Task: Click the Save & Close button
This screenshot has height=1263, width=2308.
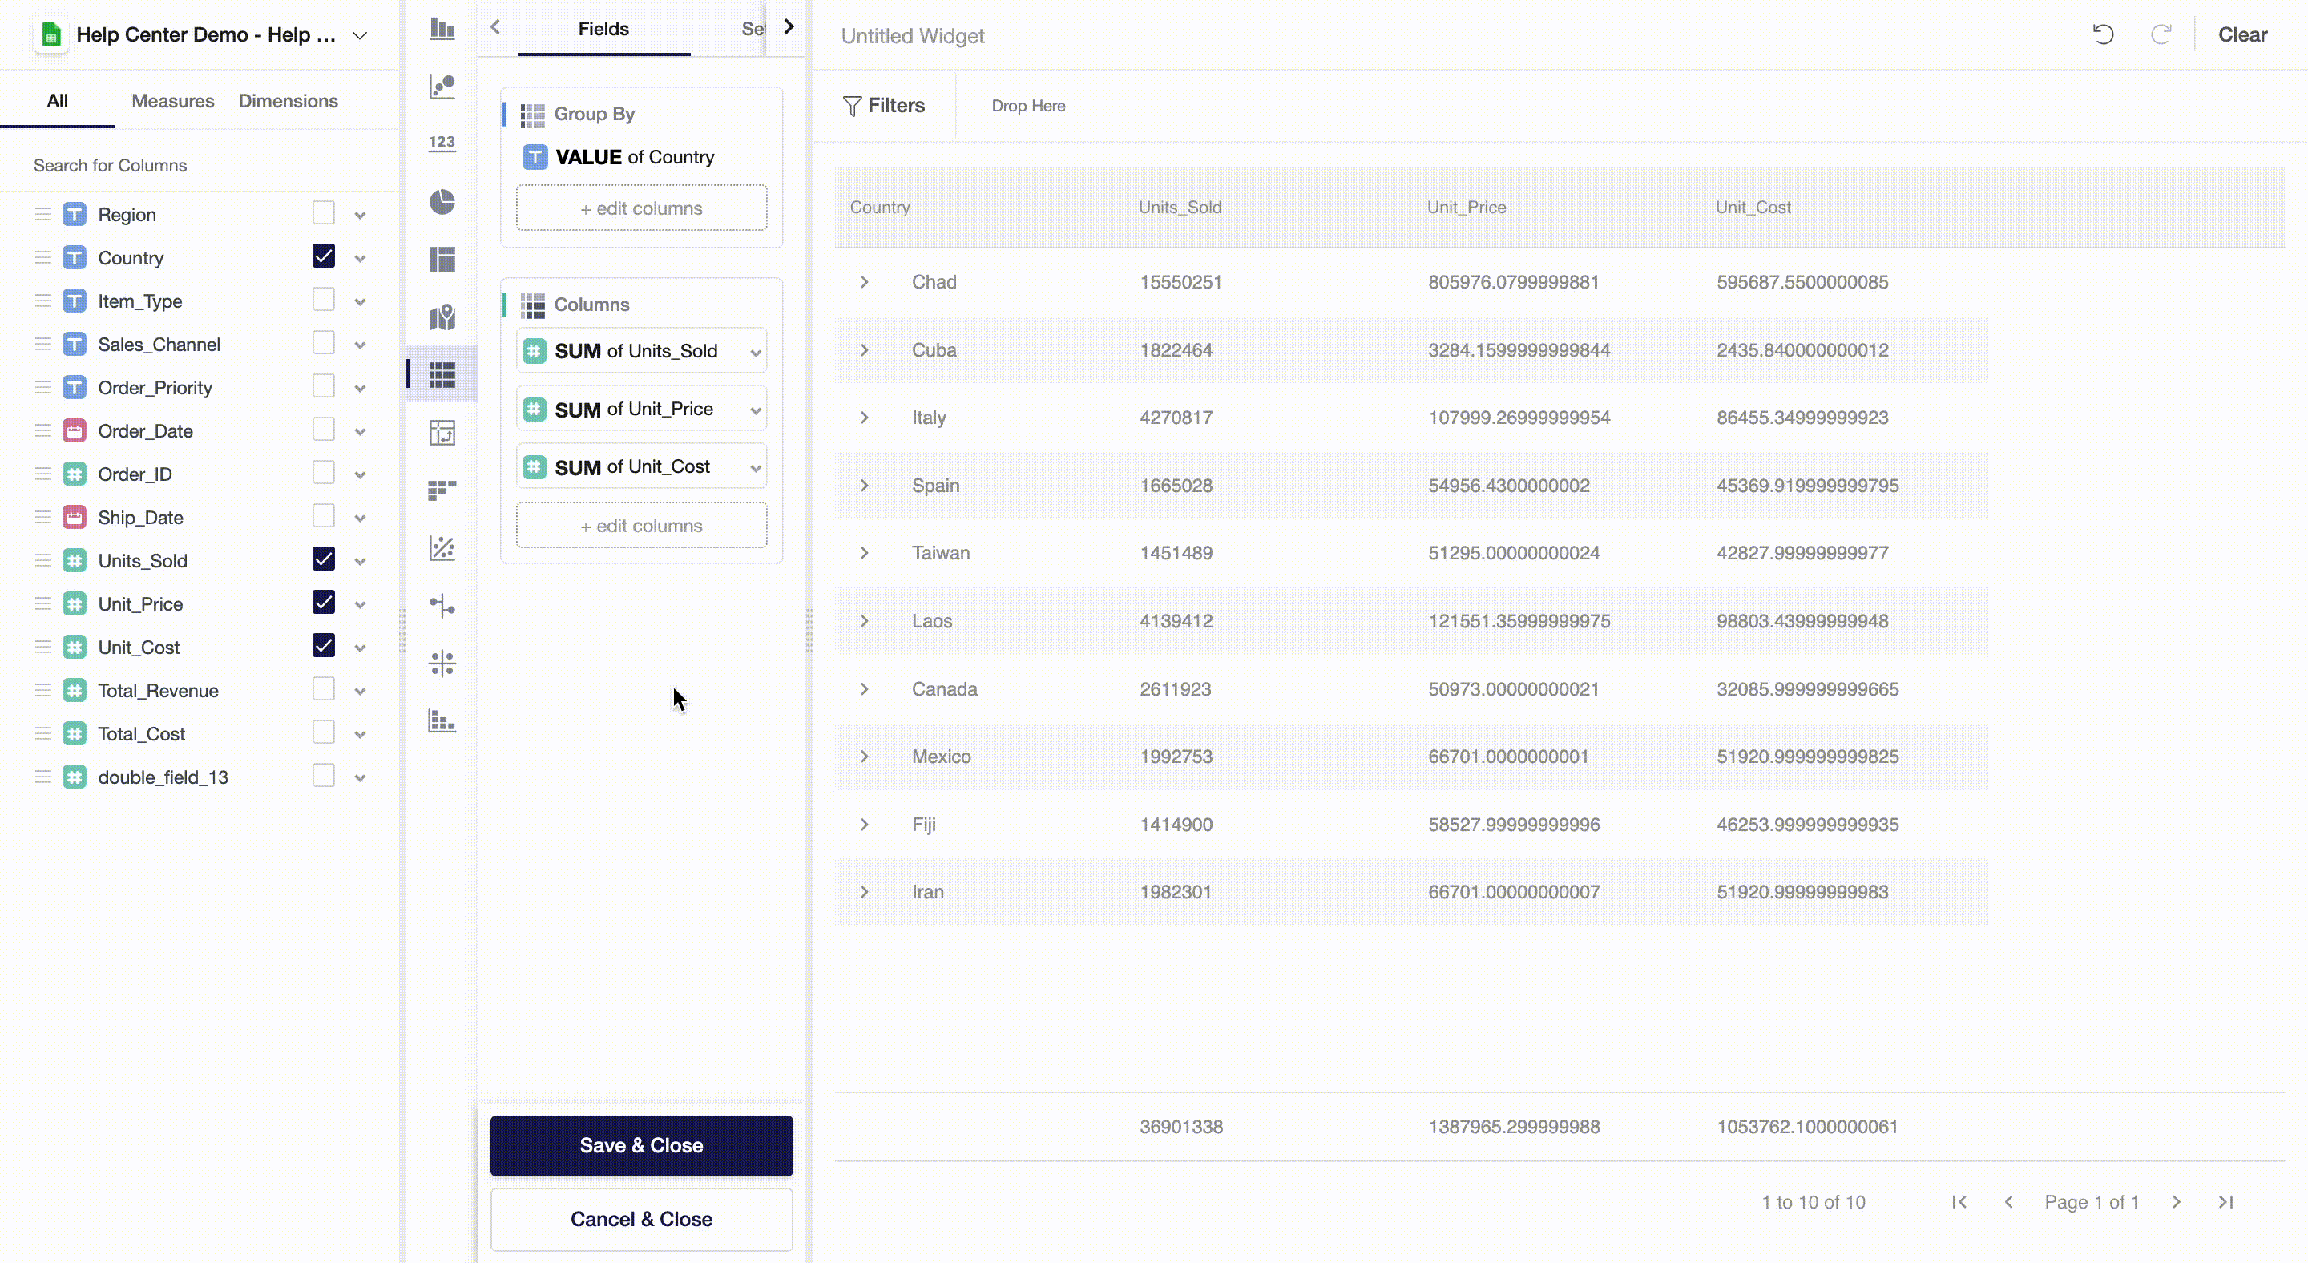Action: point(640,1144)
